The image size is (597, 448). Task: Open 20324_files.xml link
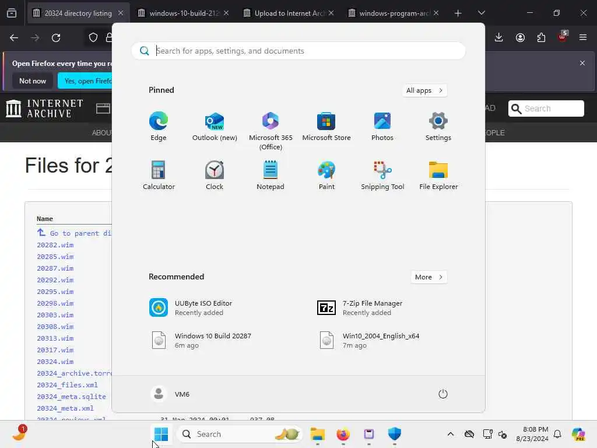pyautogui.click(x=68, y=385)
